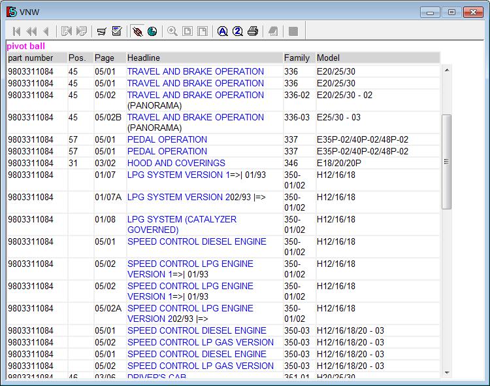Open SPEED CONTROL LPG ENGINE VERSION 202/93 link
Viewport: 490px width, 386px height.
click(x=190, y=313)
